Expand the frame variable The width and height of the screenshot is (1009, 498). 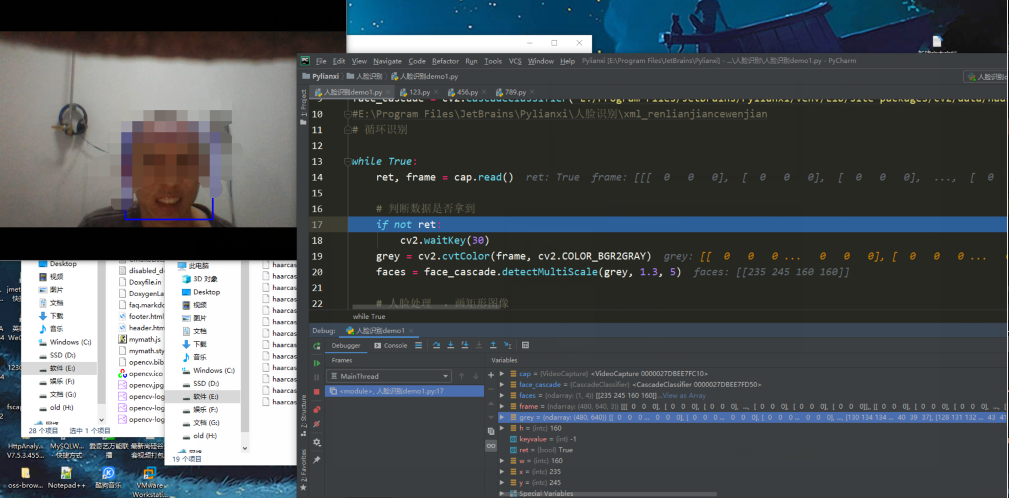502,406
